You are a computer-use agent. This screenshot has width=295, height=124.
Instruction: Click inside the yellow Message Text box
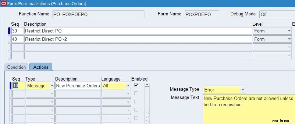pos(249,109)
